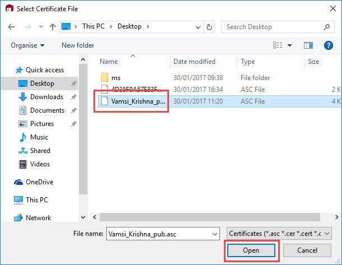Click date 30/01/2017 11:20
Viewport: 342px width, 265px height.
click(x=198, y=101)
